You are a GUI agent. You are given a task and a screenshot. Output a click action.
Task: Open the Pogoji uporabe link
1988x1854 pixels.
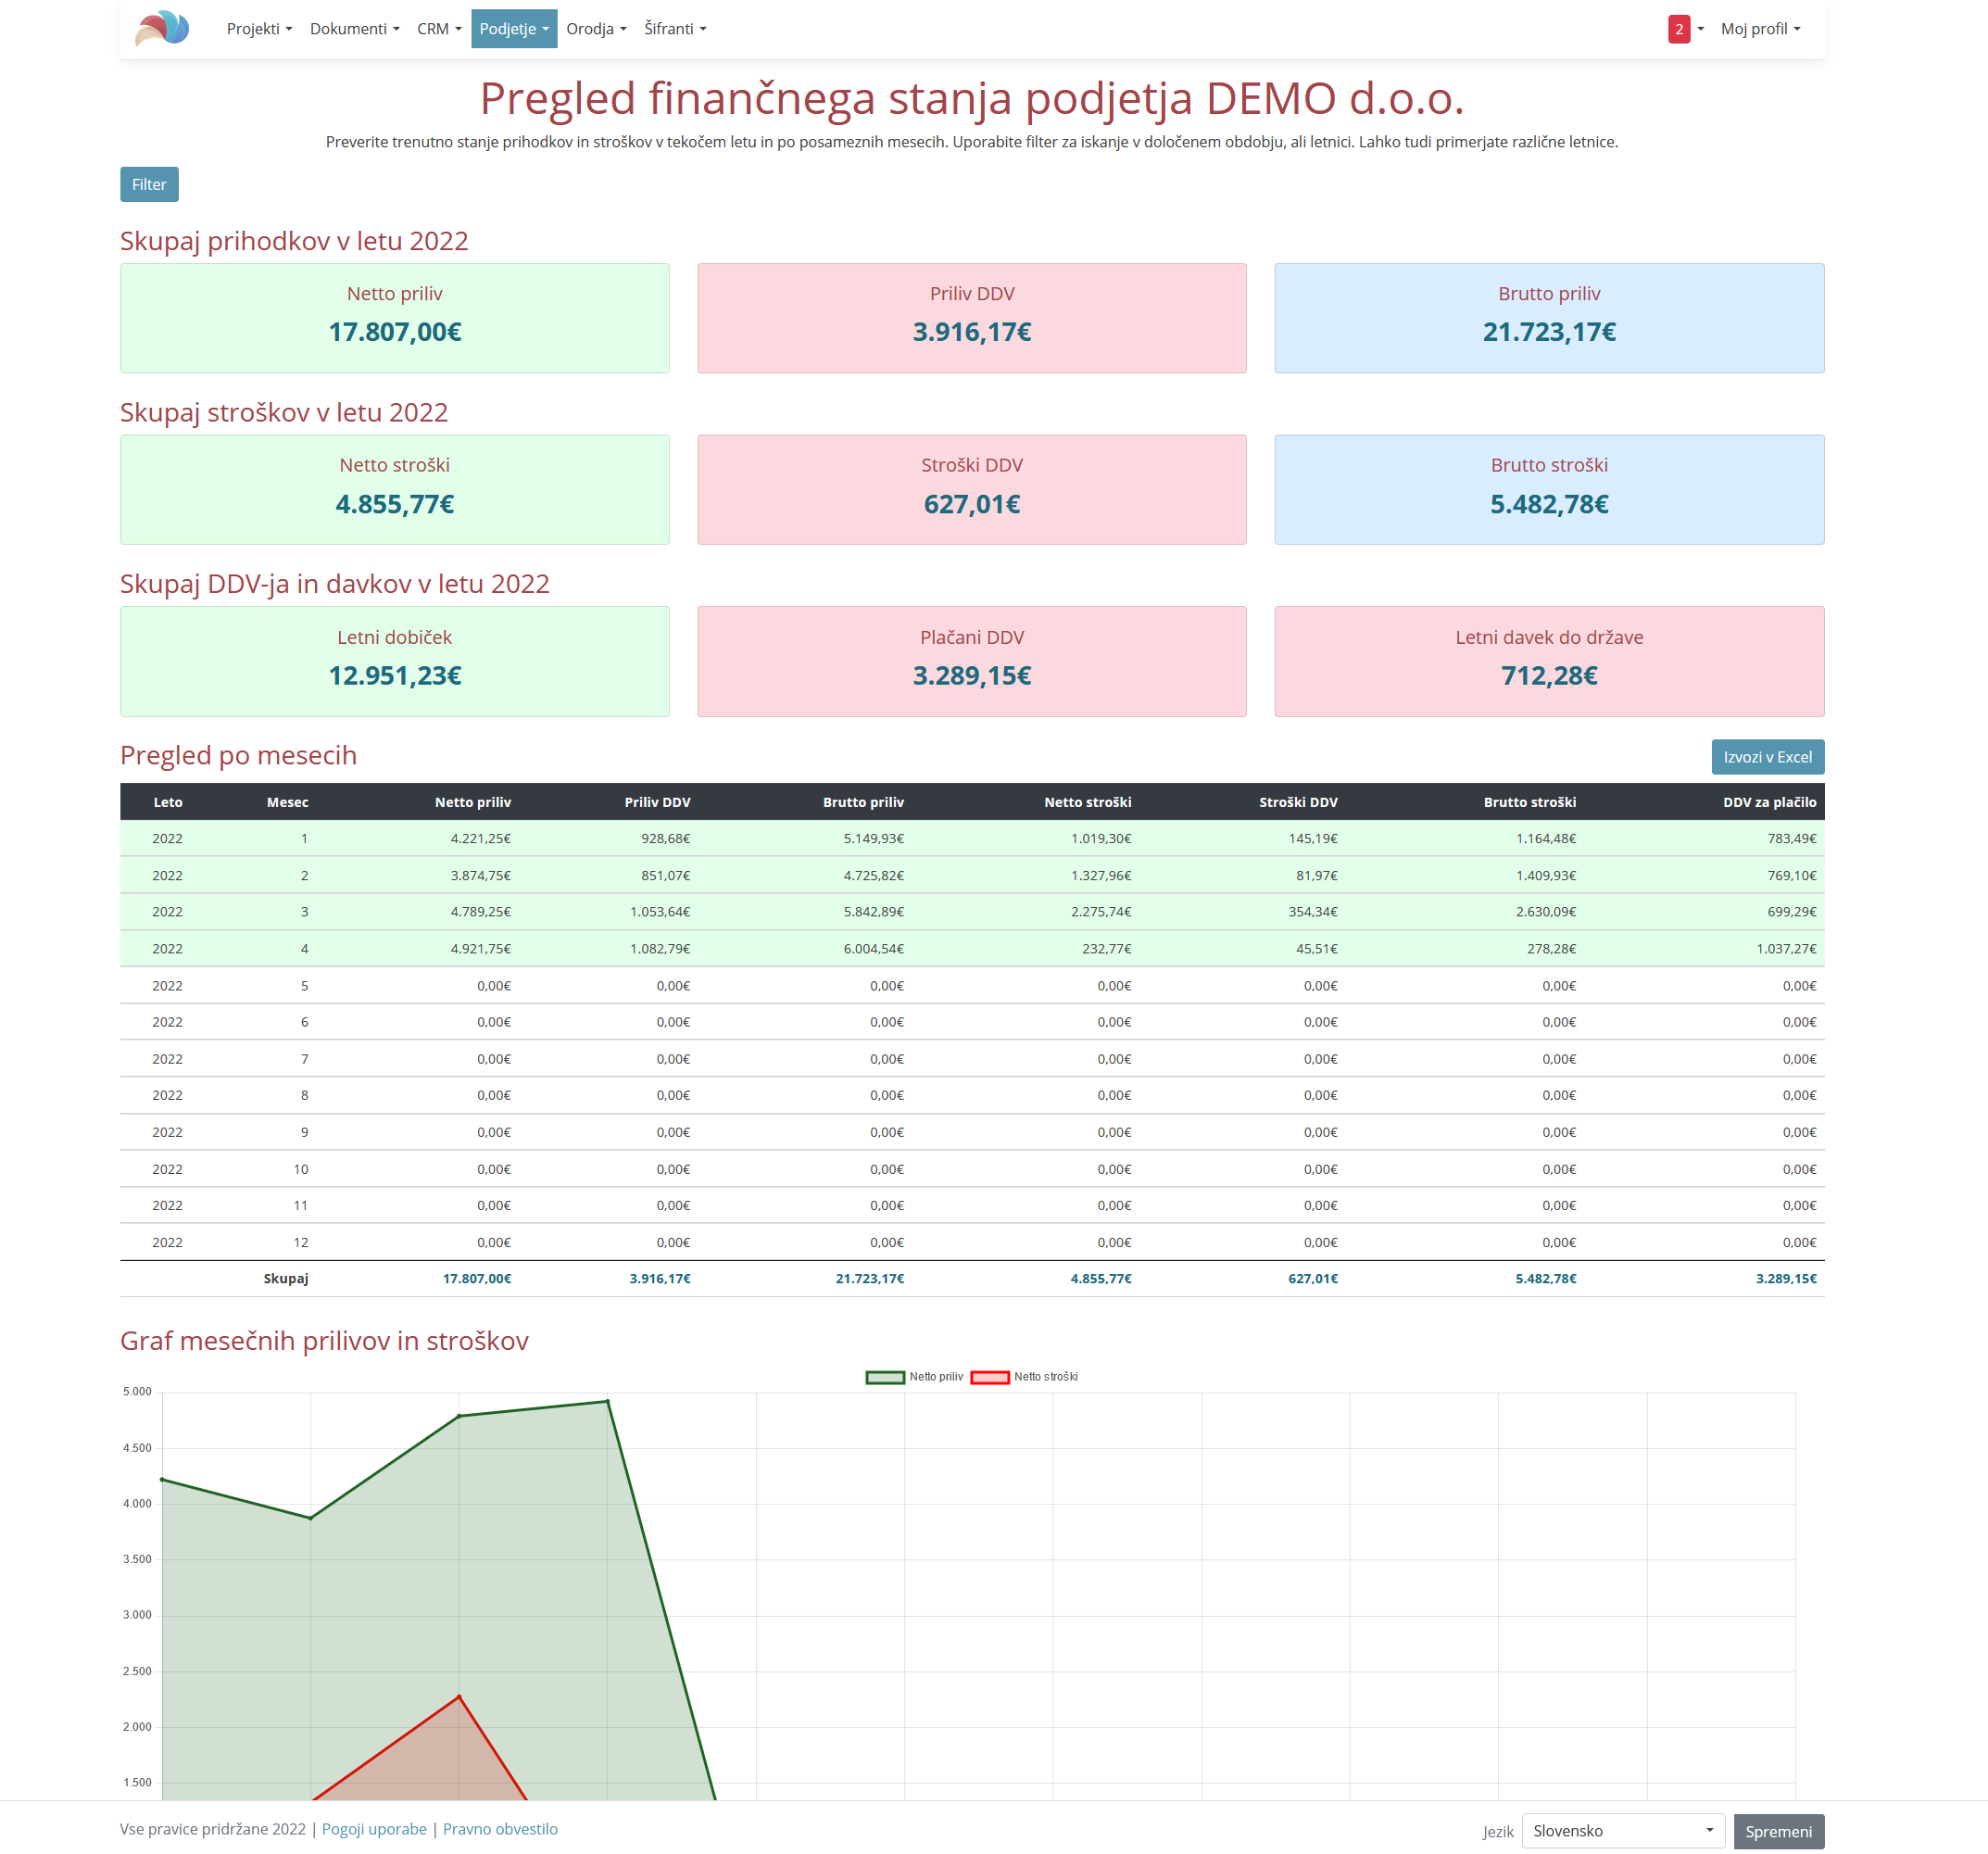[x=374, y=1829]
